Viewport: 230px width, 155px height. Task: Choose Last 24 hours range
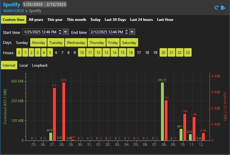click(x=141, y=20)
